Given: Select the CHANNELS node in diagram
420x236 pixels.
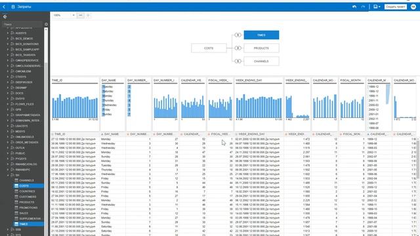Looking at the screenshot, I should point(261,61).
